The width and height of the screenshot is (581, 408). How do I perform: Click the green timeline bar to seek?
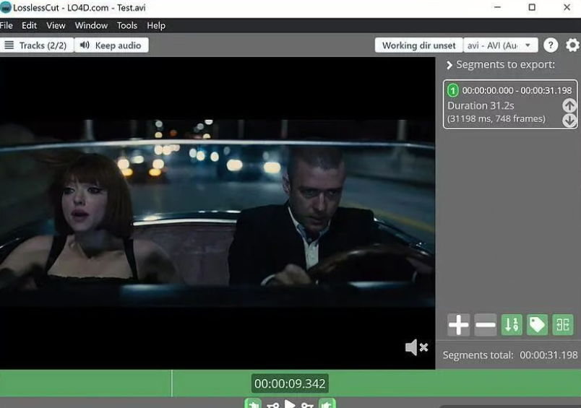click(x=87, y=383)
